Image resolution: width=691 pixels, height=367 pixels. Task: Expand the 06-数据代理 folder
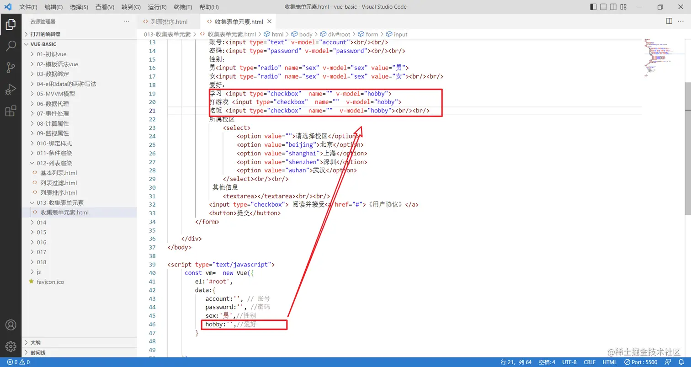(x=80, y=104)
